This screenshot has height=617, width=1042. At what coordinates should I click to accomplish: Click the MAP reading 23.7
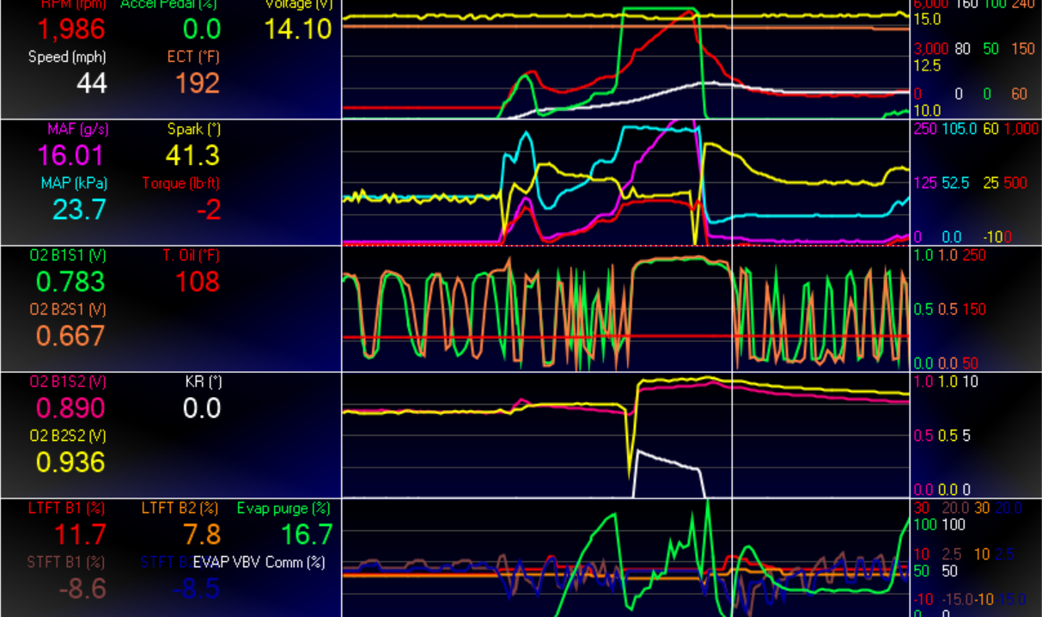pos(79,209)
